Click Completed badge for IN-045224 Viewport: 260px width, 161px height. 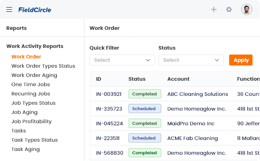pos(145,123)
